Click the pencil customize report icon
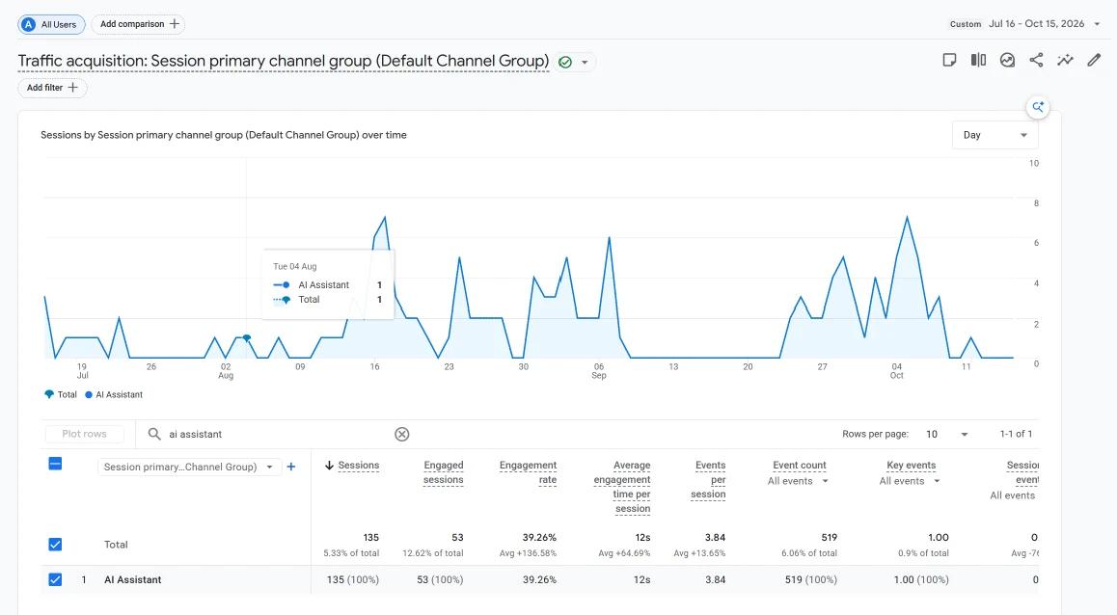The height and width of the screenshot is (615, 1117). click(1094, 60)
